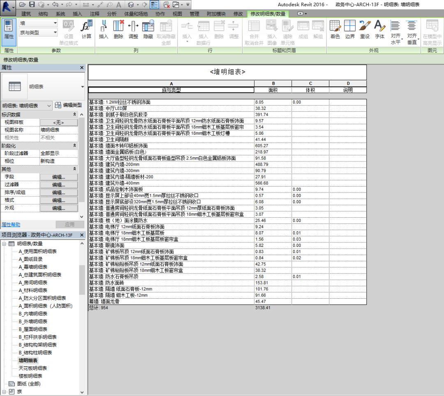
Task: Hide the column using 隐藏 icon
Action: (x=148, y=30)
